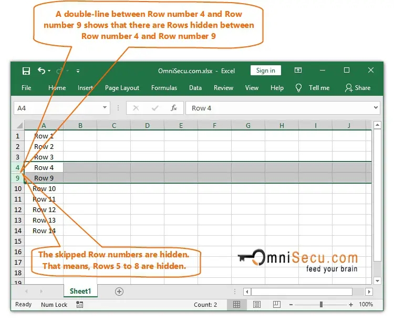The height and width of the screenshot is (321, 394).
Task: Open the Formulas ribbon tab
Action: (164, 88)
